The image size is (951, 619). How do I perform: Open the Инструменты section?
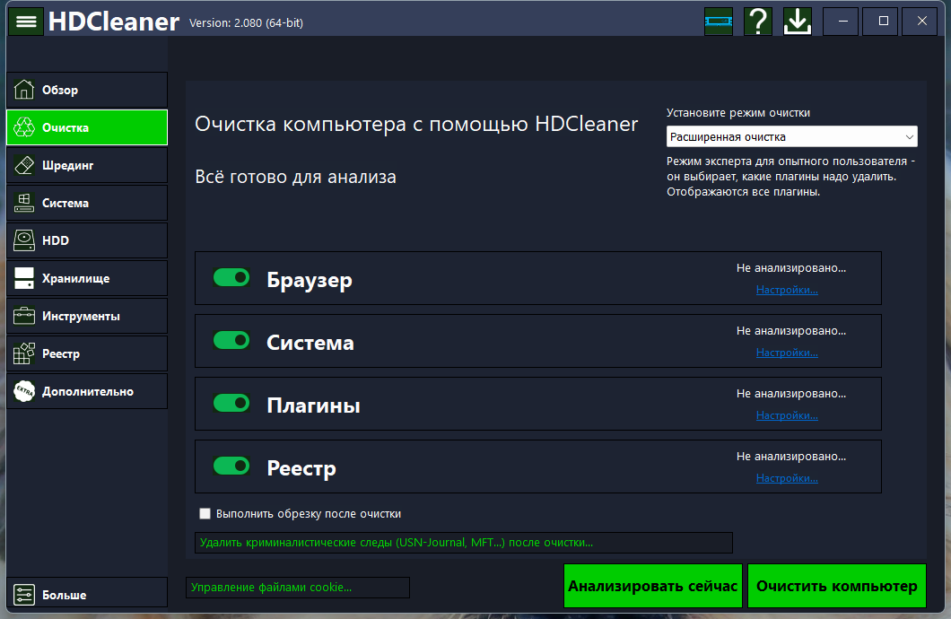[x=87, y=316]
